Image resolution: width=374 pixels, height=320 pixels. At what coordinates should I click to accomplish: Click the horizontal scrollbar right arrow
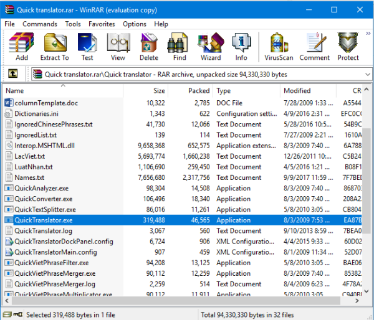357,301
